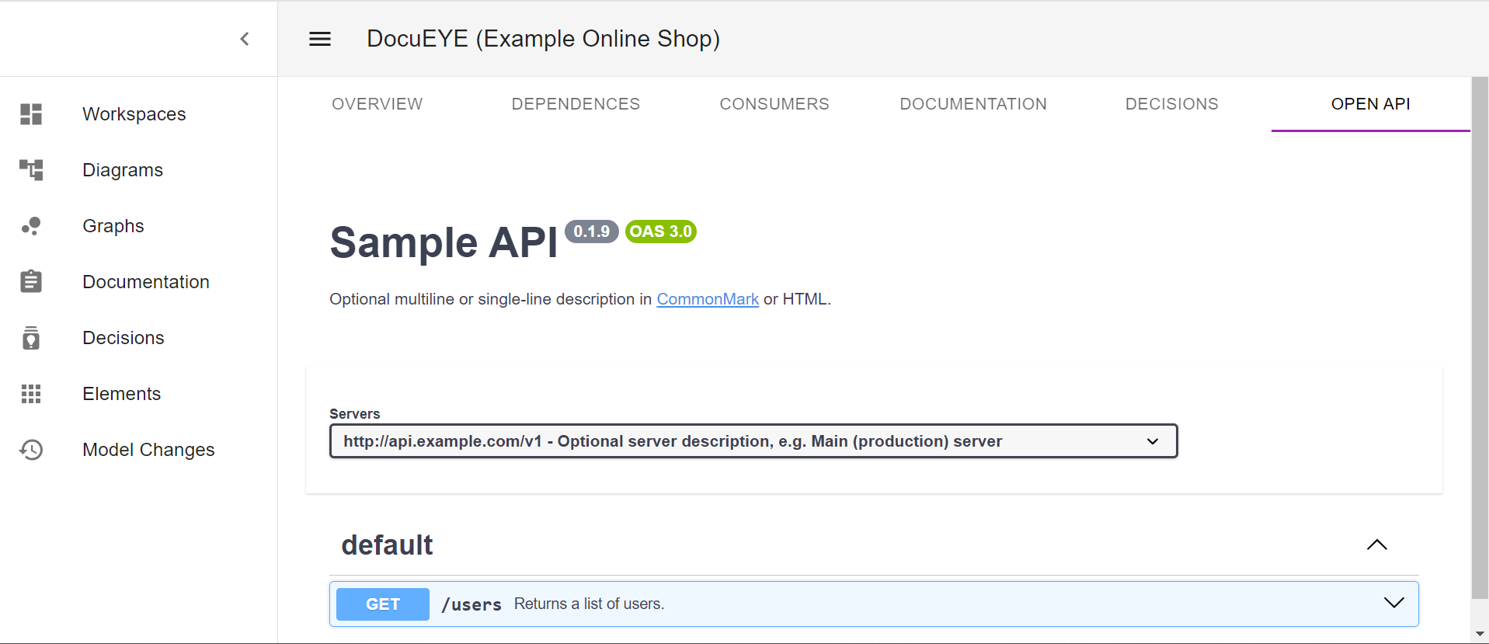Viewport: 1489px width, 644px height.
Task: Click the Model Changes history icon
Action: tap(31, 450)
